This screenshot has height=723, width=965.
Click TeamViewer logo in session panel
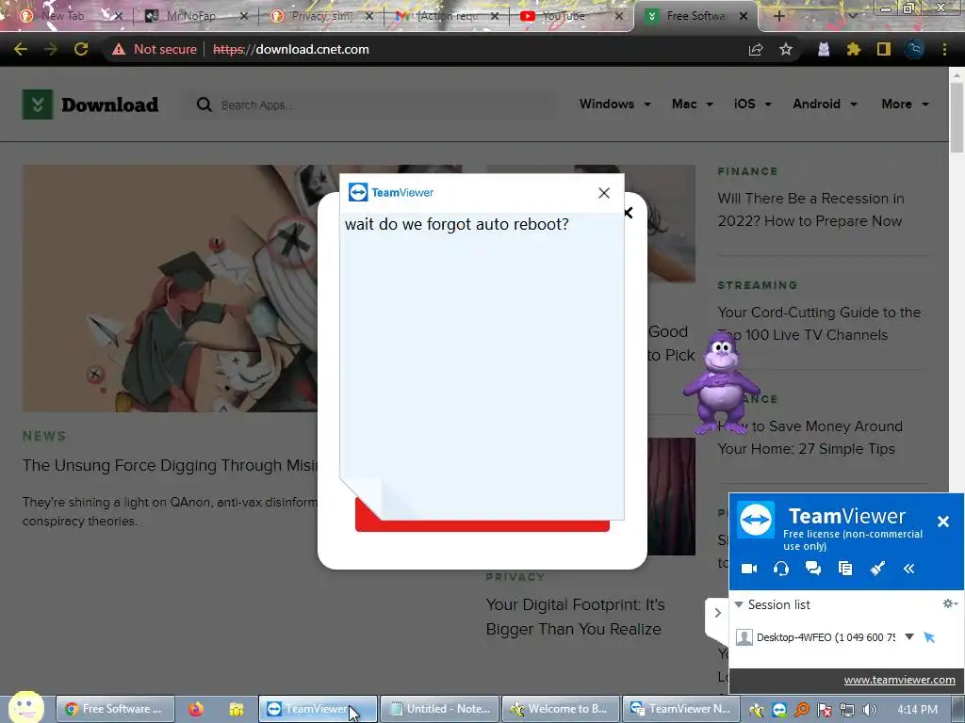point(756,520)
